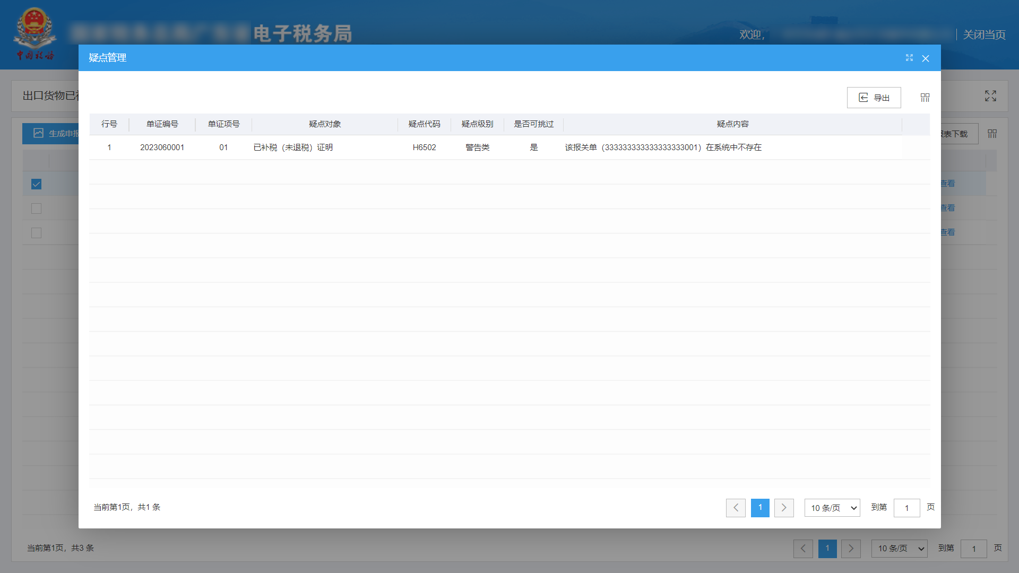Click the background page fullscreen icon
The height and width of the screenshot is (573, 1019).
click(x=990, y=96)
